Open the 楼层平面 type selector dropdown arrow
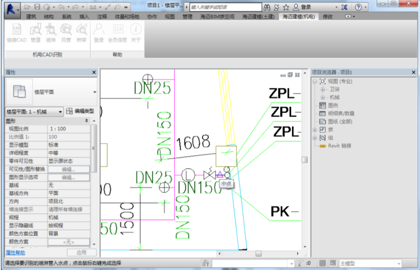The width and height of the screenshot is (420, 270). [95, 92]
